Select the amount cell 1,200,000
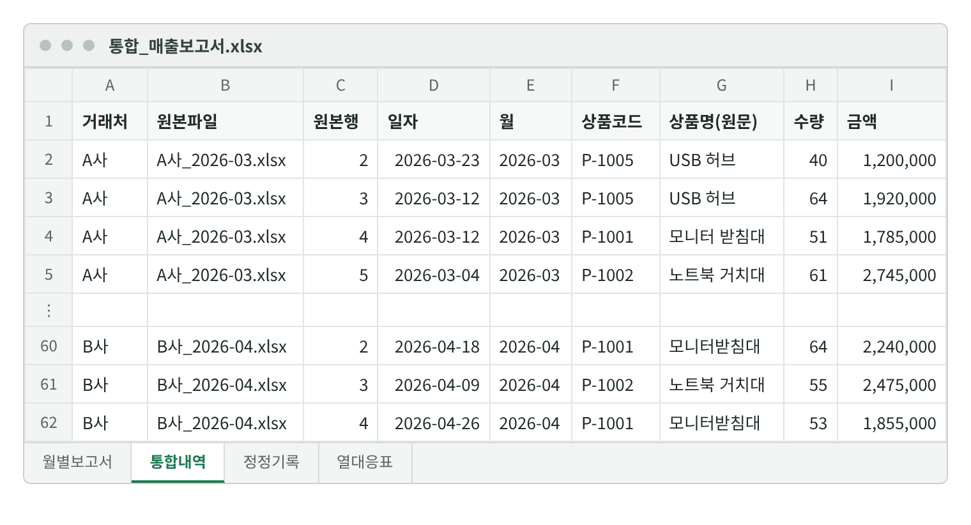 point(892,160)
